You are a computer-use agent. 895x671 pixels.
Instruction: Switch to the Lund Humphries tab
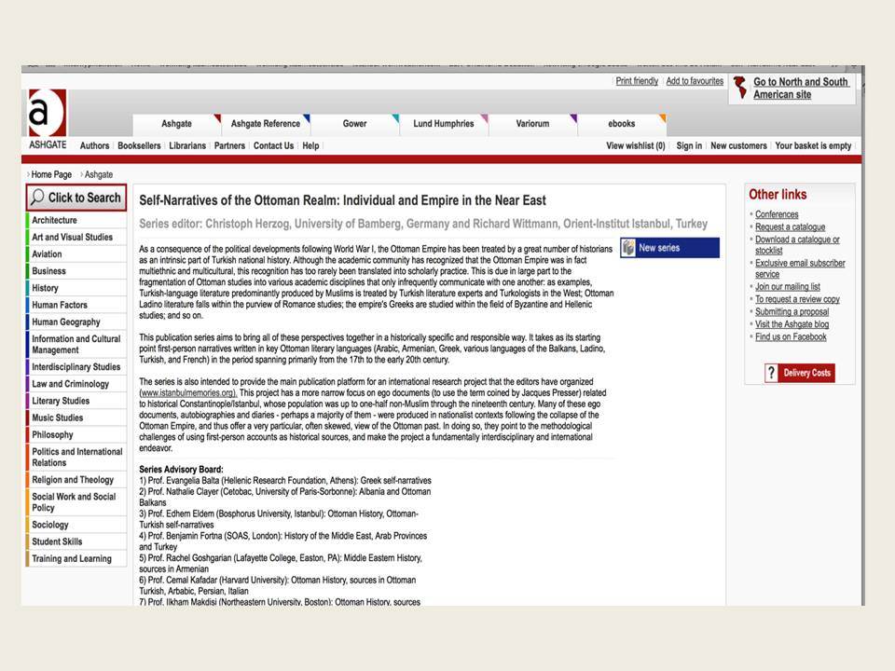point(444,124)
